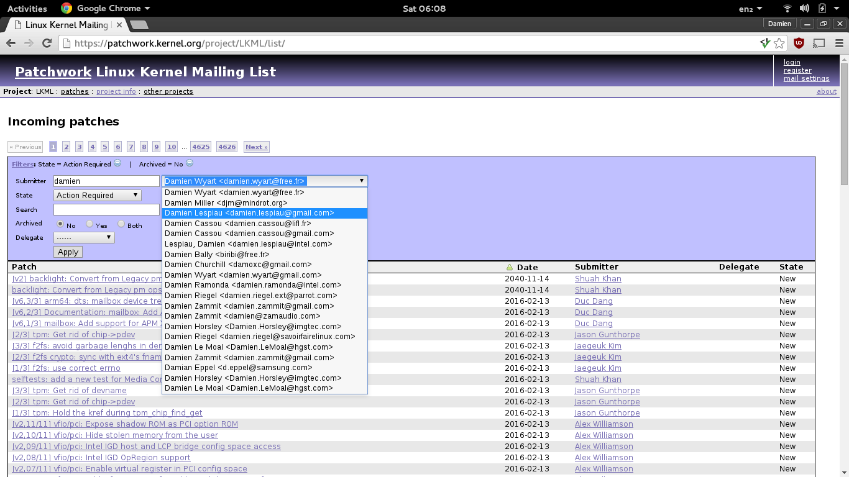Go to page 10 of patches

click(x=172, y=147)
